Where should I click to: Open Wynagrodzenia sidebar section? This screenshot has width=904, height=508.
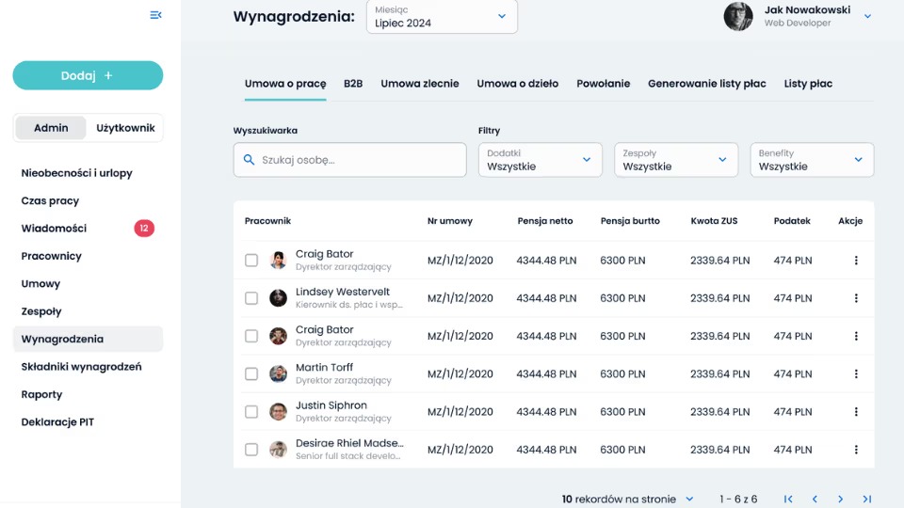pyautogui.click(x=88, y=339)
